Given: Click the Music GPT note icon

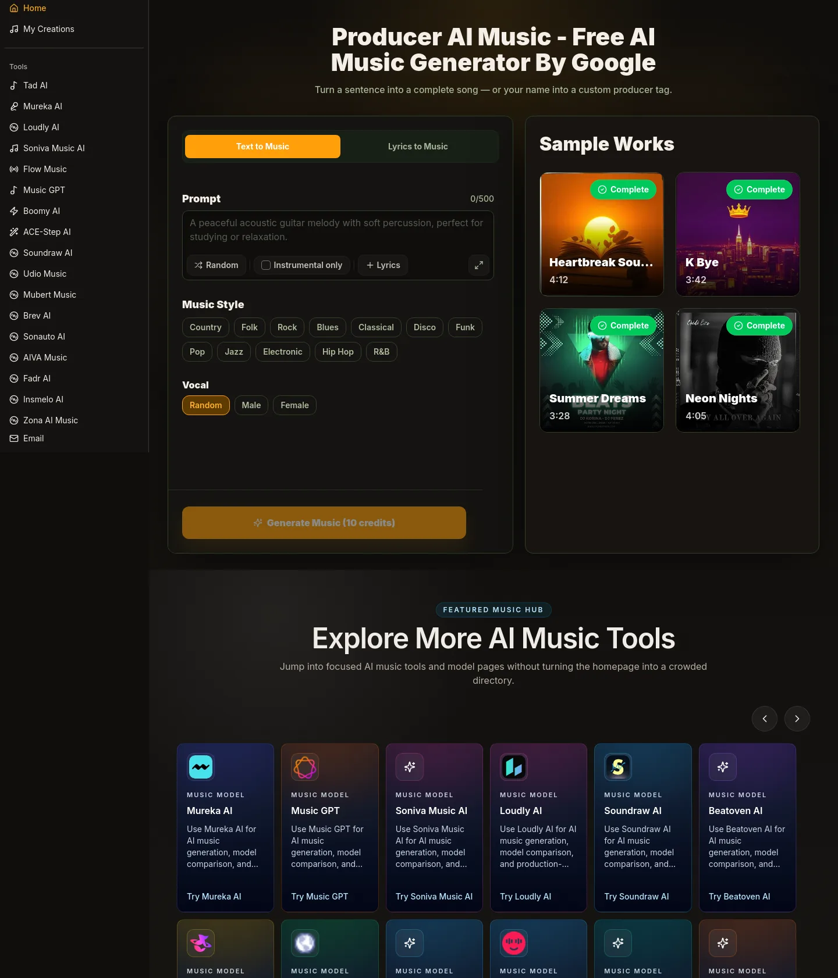Looking at the screenshot, I should (14, 190).
